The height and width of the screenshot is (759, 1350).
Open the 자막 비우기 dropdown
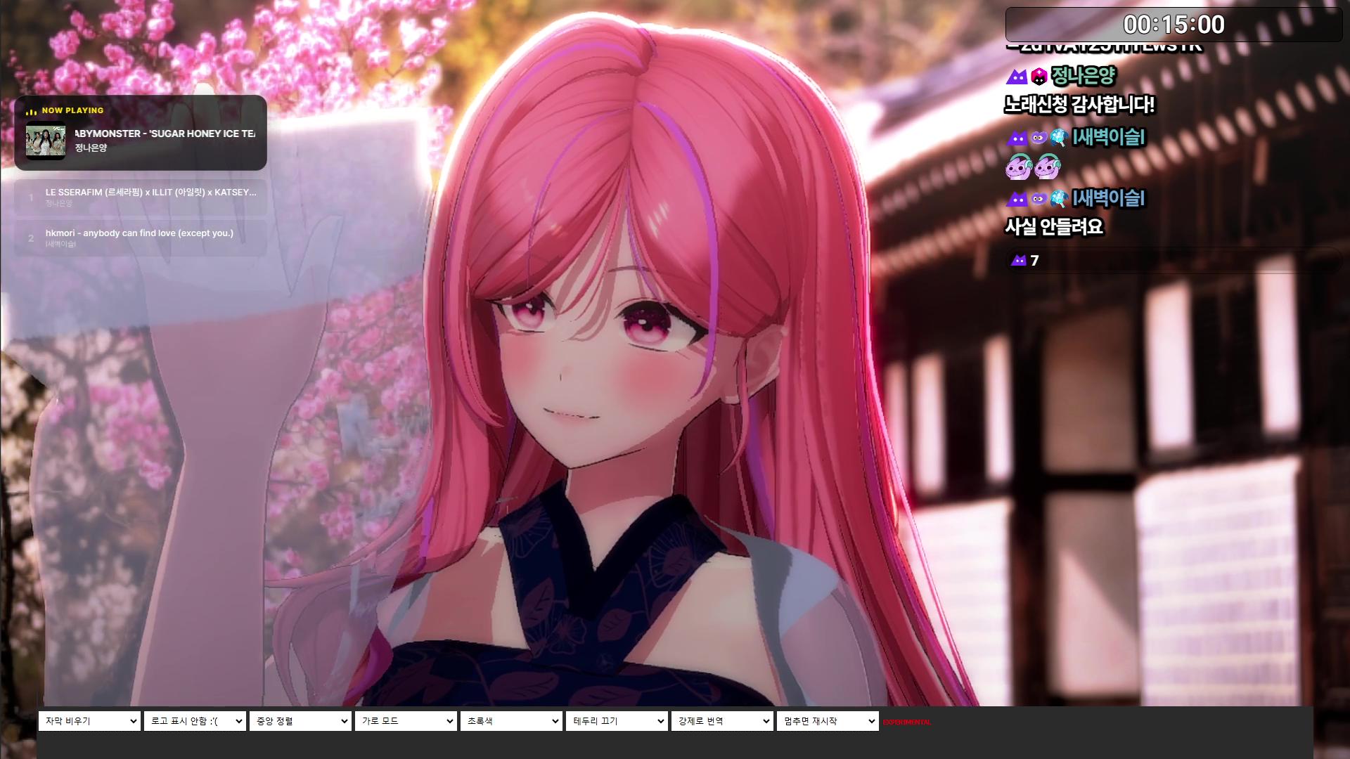[89, 721]
